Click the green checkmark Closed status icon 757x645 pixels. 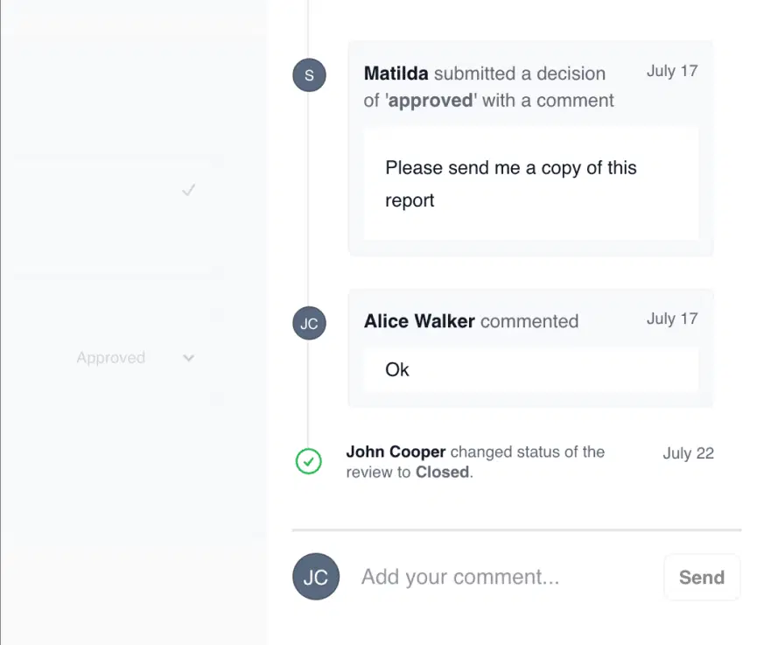(x=309, y=461)
